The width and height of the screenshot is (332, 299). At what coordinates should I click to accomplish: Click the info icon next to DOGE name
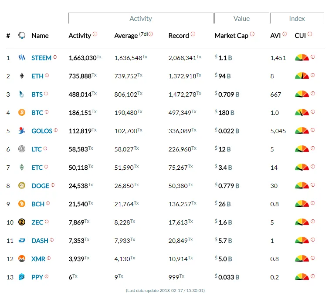pyautogui.click(x=53, y=185)
